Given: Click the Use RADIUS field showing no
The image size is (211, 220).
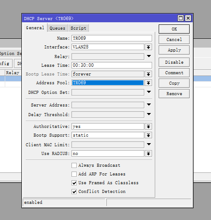Looking at the screenshot, I should pyautogui.click(x=108, y=154).
